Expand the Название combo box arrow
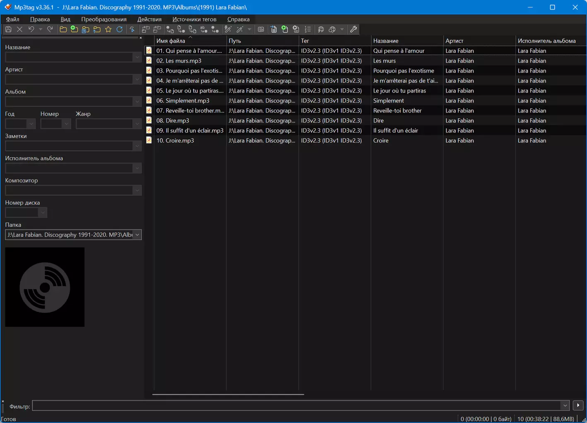Image resolution: width=587 pixels, height=423 pixels. coord(137,57)
